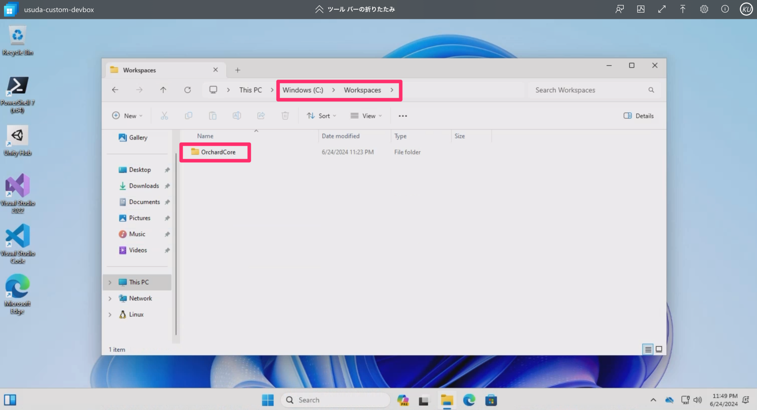The height and width of the screenshot is (410, 757).
Task: Open the See more menu with three dots
Action: click(x=402, y=115)
